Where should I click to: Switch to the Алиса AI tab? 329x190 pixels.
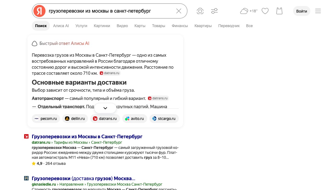[x=61, y=26]
